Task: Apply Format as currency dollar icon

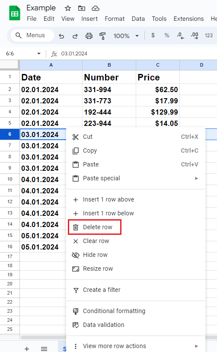Action: click(153, 35)
